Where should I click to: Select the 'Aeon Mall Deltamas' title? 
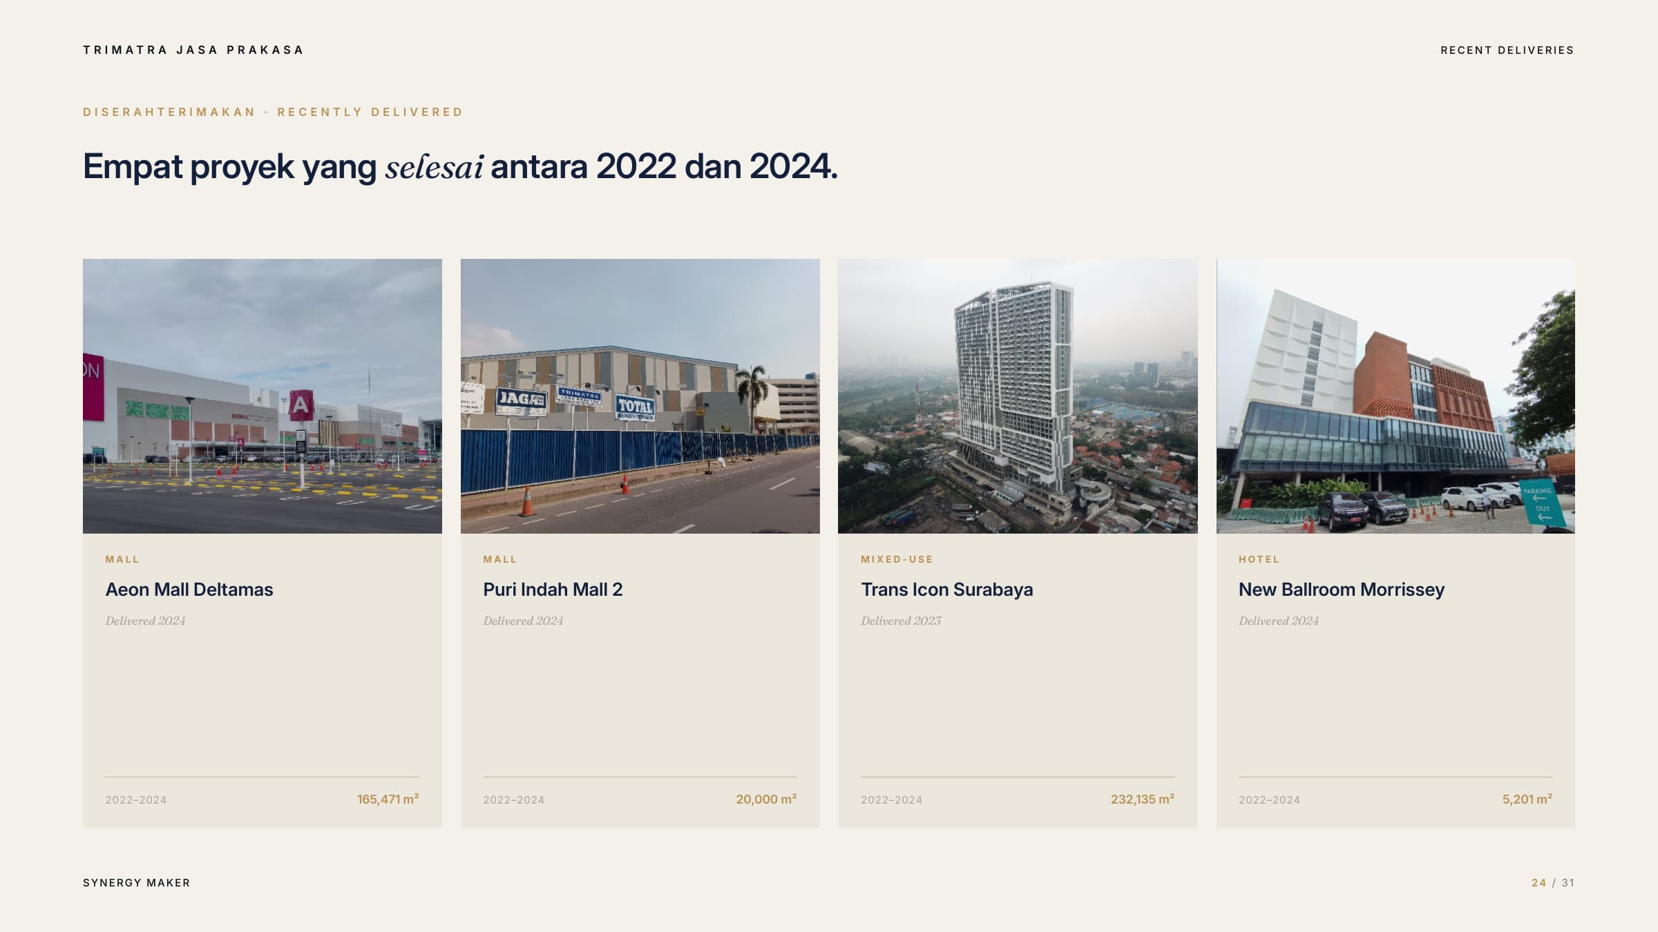tap(189, 590)
